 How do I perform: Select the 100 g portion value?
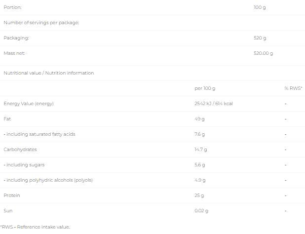tap(260, 7)
